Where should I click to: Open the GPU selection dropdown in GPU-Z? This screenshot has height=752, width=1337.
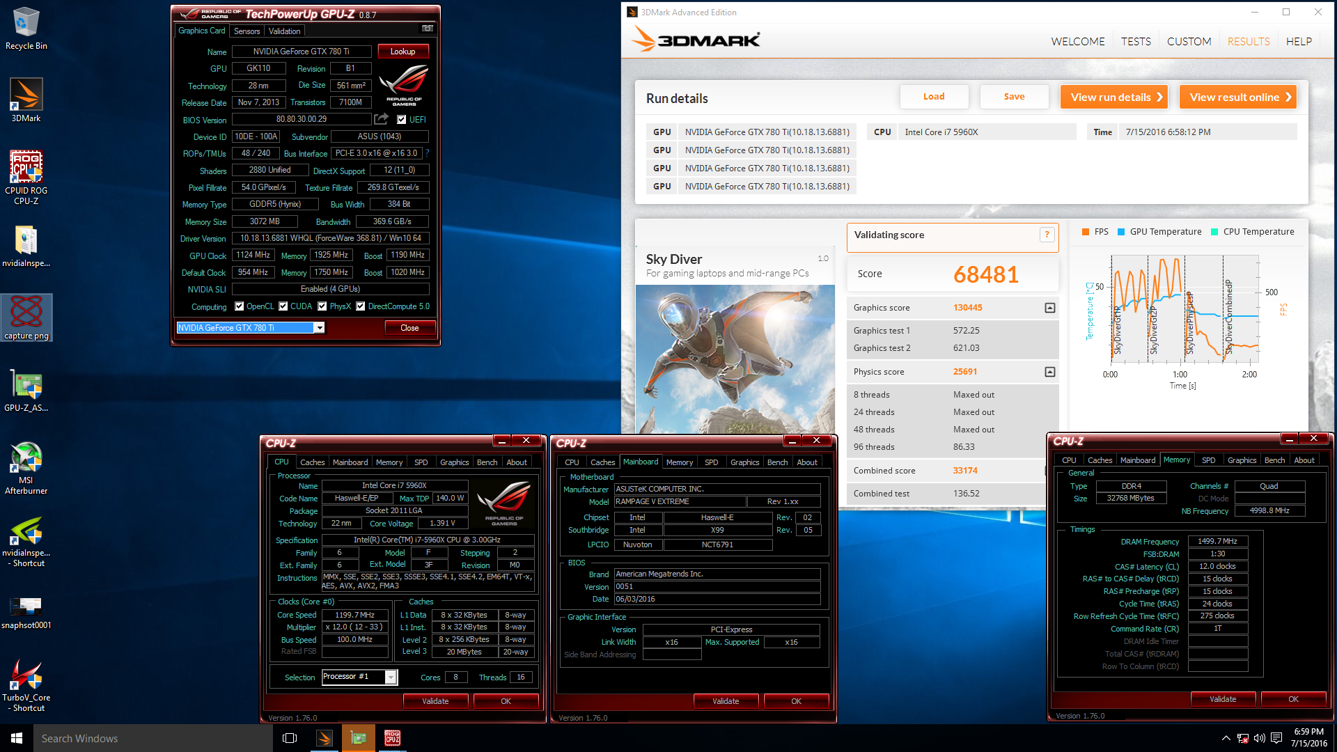tap(320, 328)
